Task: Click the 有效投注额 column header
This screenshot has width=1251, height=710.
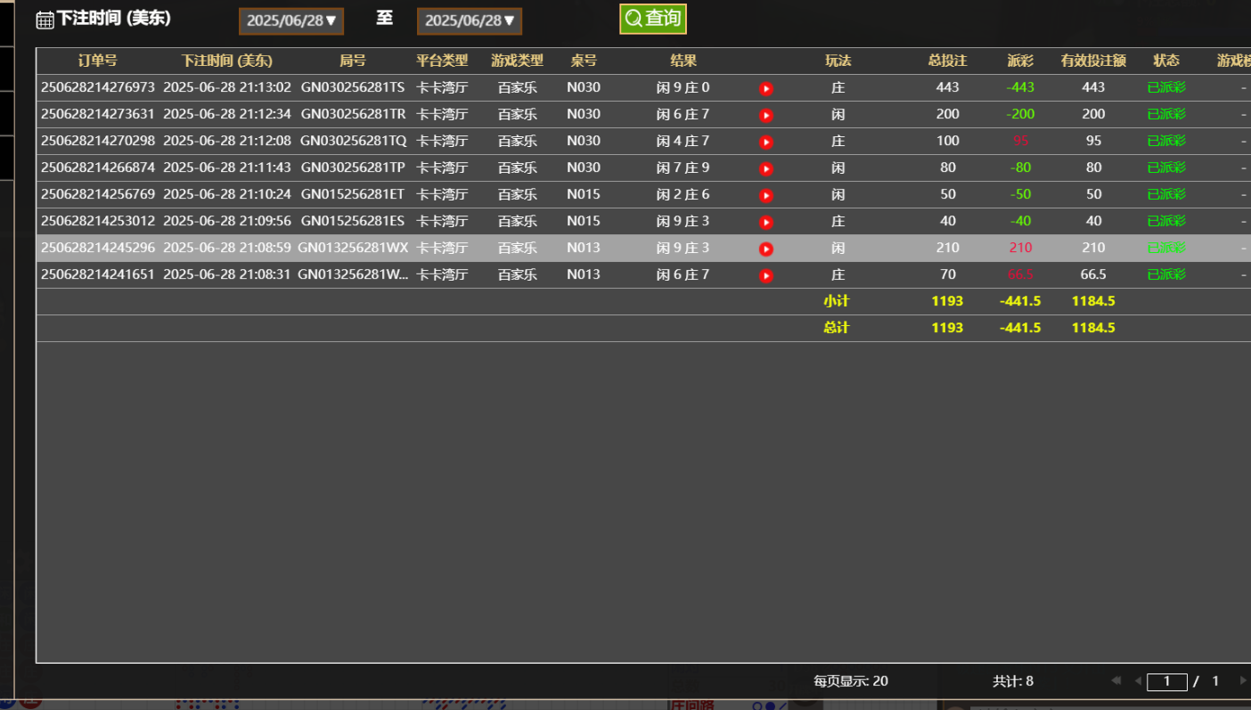Action: (1093, 61)
